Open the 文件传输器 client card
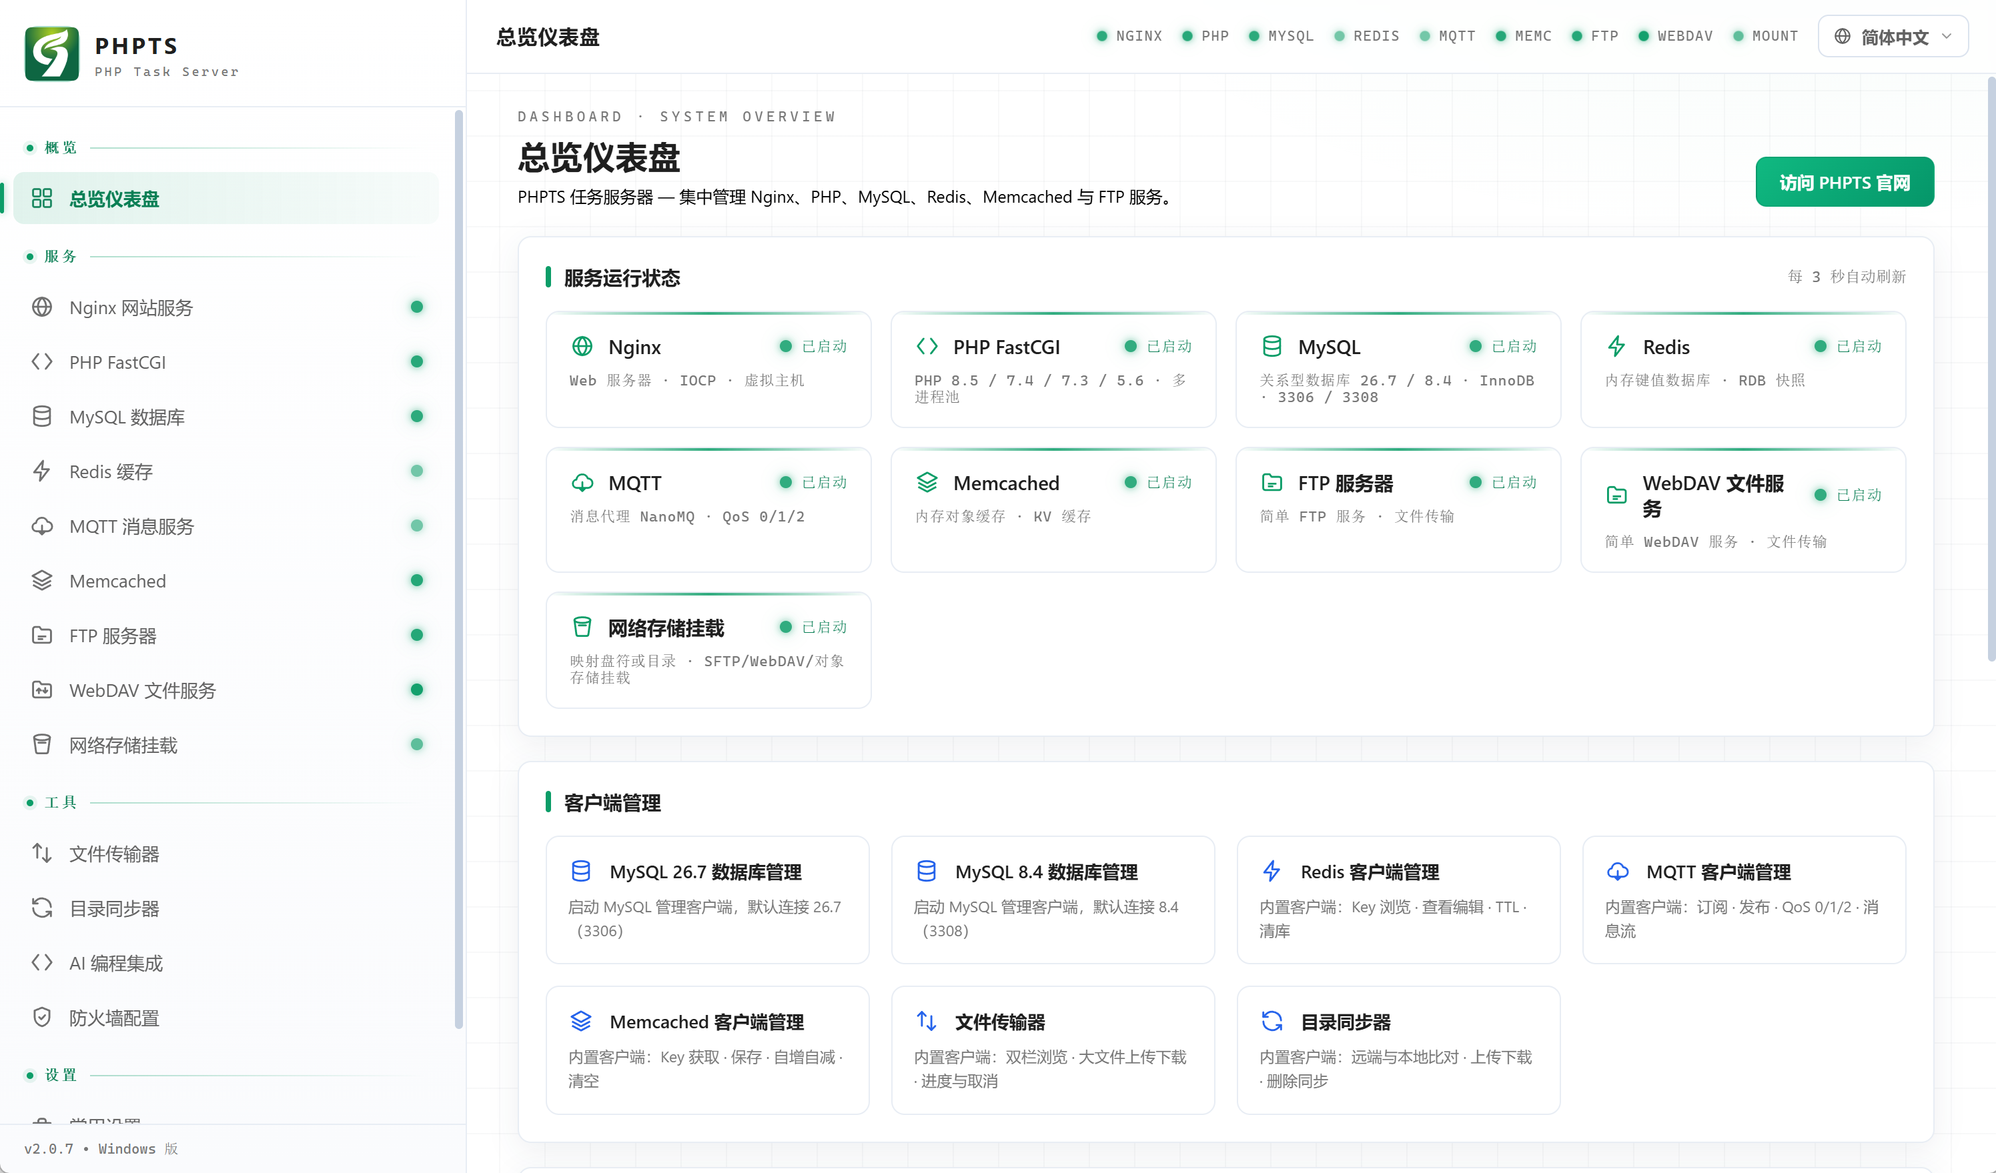Viewport: 1996px width, 1173px height. coord(1053,1050)
